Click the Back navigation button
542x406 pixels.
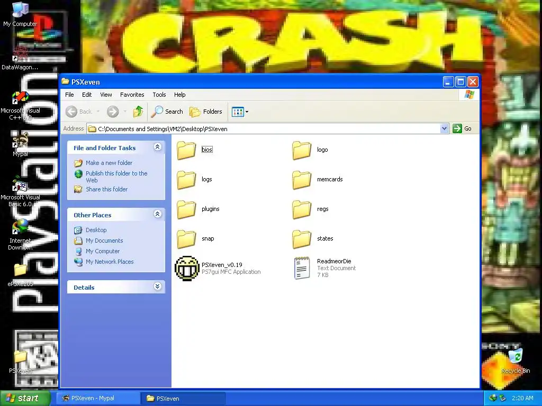click(x=79, y=112)
